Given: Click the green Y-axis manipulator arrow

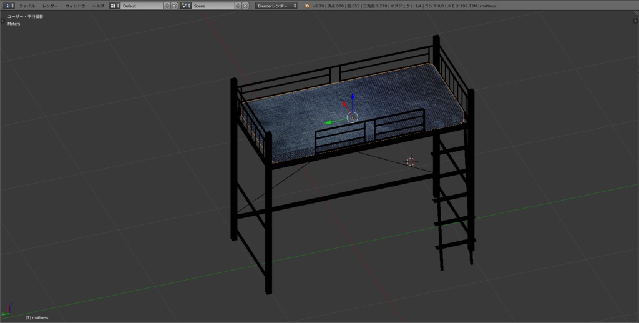Looking at the screenshot, I should pos(329,122).
